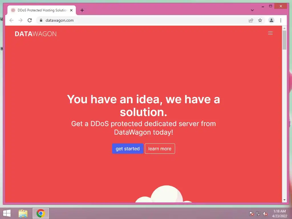This screenshot has width=292, height=219.
Task: Go back to previous page
Action: coord(11,20)
